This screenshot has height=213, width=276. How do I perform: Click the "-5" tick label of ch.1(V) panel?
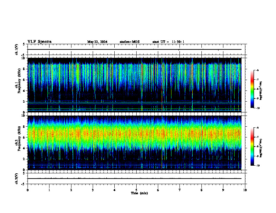click(x=23, y=55)
